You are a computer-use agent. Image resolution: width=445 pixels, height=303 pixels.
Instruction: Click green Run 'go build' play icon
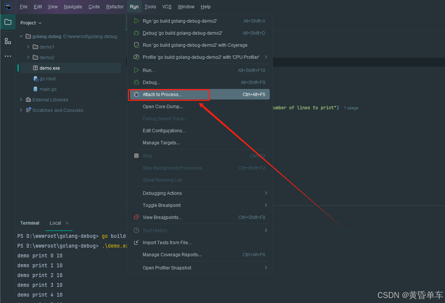pos(136,21)
